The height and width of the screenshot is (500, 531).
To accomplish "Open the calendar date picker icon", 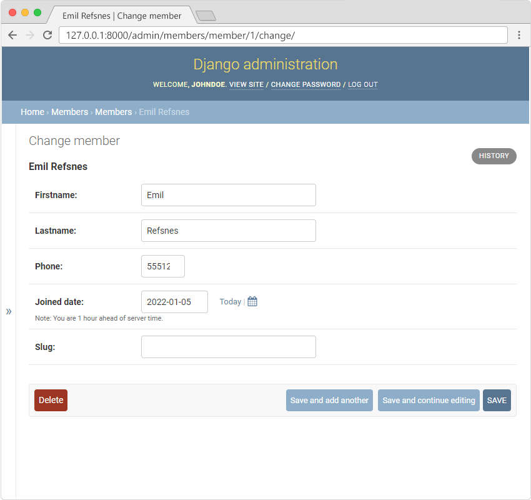I will (x=252, y=302).
